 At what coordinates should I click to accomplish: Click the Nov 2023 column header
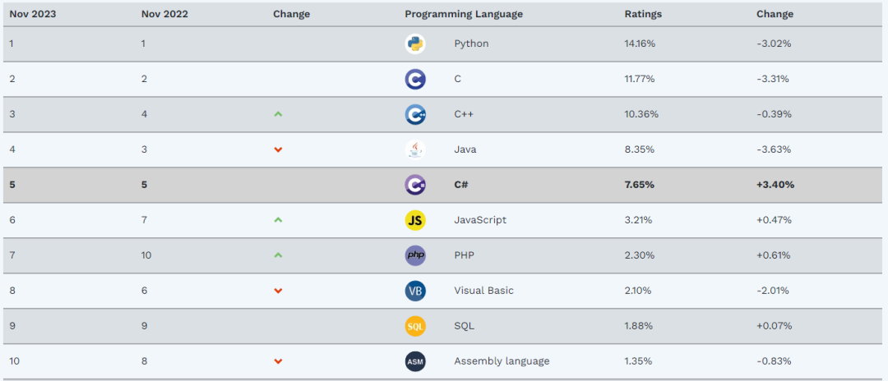tap(31, 14)
